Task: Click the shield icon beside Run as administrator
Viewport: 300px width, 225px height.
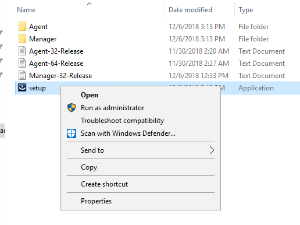Action: pos(72,107)
